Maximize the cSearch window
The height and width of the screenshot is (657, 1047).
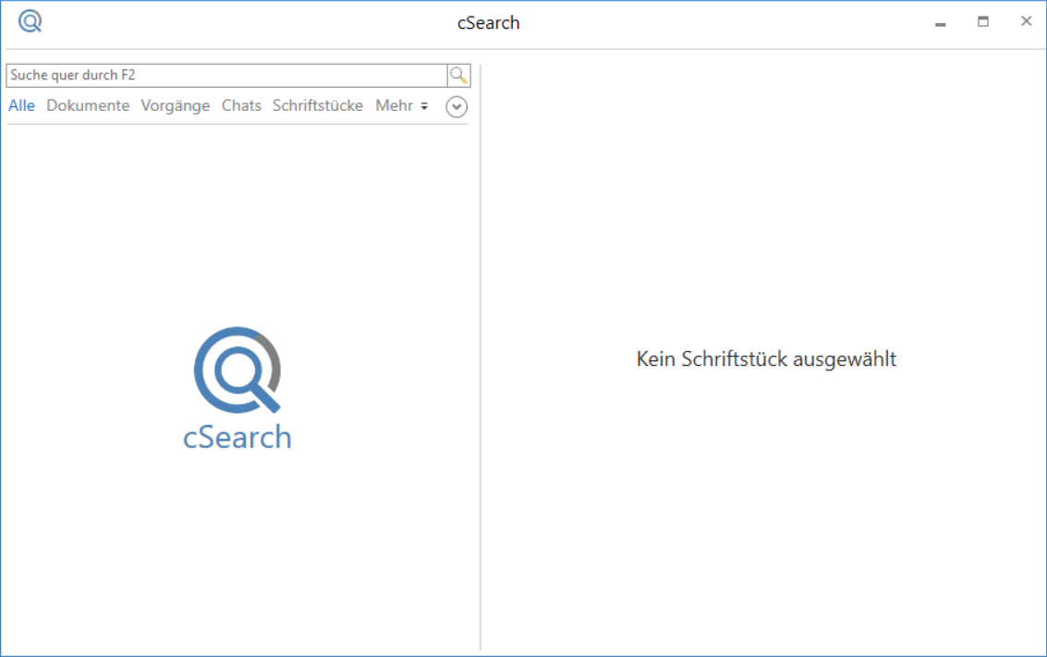click(983, 22)
